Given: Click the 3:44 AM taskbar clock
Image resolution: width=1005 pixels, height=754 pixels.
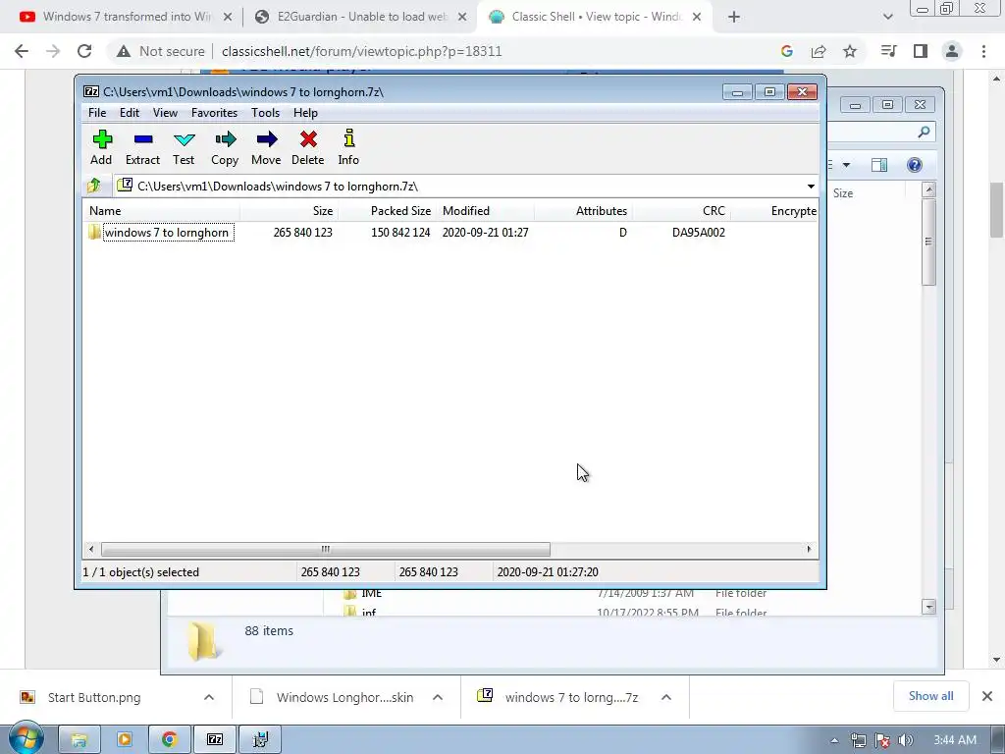Looking at the screenshot, I should point(955,740).
